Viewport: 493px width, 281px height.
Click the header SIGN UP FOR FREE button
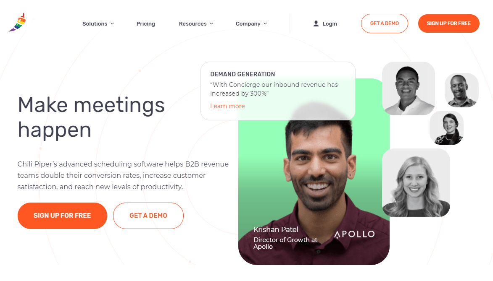[x=449, y=23]
